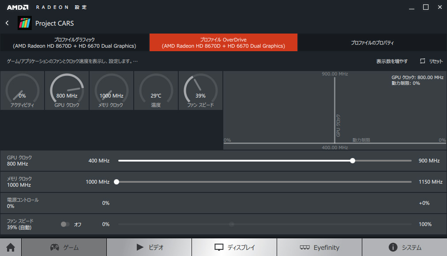Click the Project CARS title text
This screenshot has height=256, width=447.
[x=54, y=23]
